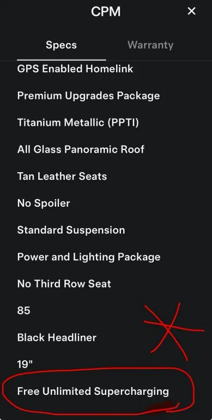Select Tan Leather Seats entry
Screen dimensions: 212x420
pyautogui.click(x=62, y=176)
